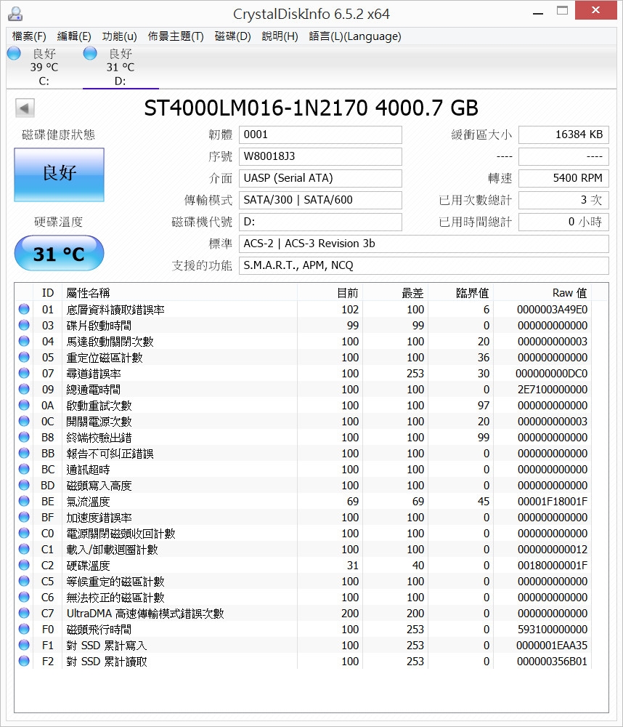The image size is (623, 727).
Task: Click the 目前 column header
Action: click(330, 293)
